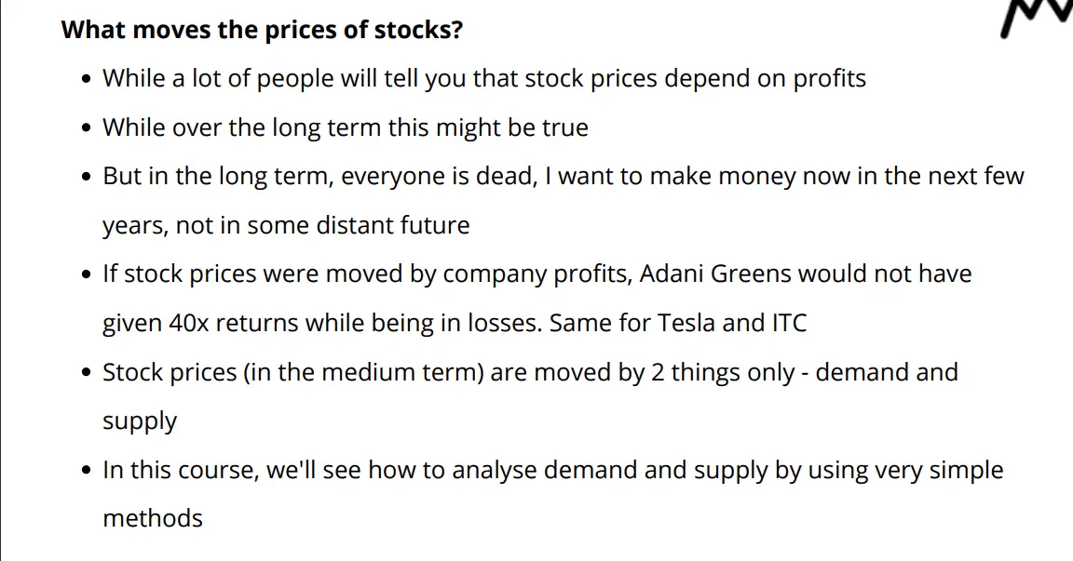Viewport: 1073px width, 561px height.
Task: Click the text "40x returns"
Action: [x=230, y=324]
